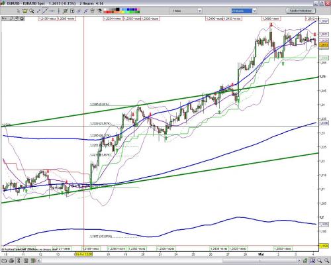
Task: Click the last small icon beside Prix
Action: [22, 19]
